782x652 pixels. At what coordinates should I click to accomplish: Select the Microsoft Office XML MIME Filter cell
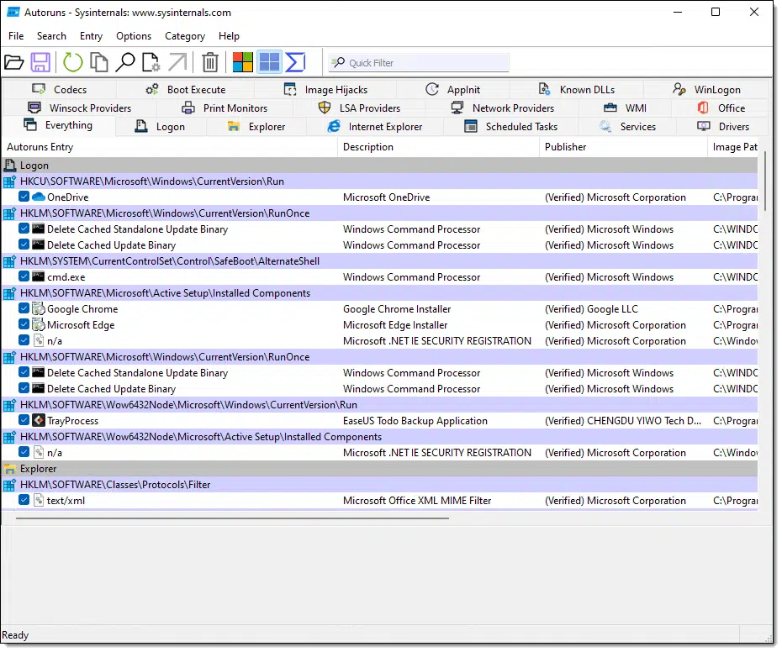click(x=417, y=501)
